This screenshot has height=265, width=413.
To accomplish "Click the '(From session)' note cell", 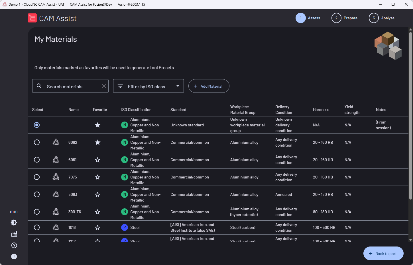I will pyautogui.click(x=383, y=125).
